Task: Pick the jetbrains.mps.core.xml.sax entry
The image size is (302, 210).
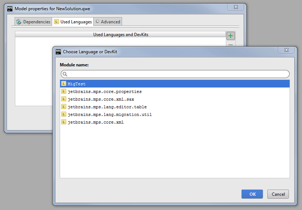Action: coord(101,99)
